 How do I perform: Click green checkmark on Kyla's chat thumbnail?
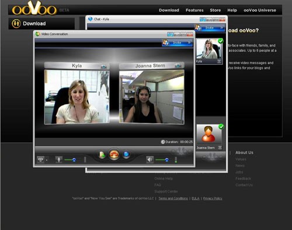tap(221, 41)
